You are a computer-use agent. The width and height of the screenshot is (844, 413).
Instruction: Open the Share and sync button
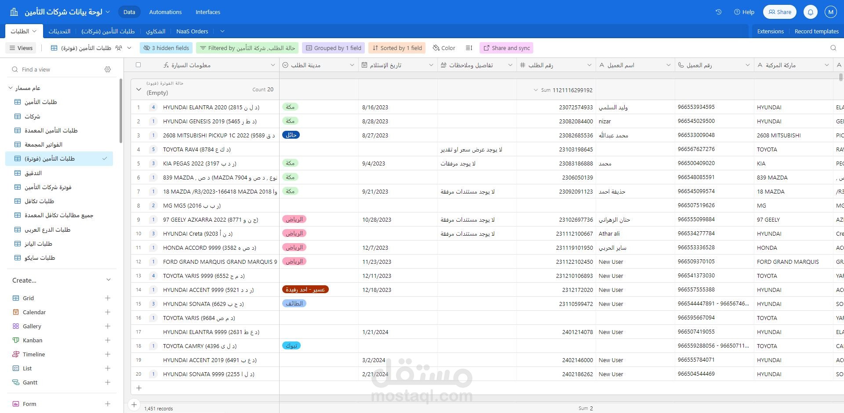(506, 48)
